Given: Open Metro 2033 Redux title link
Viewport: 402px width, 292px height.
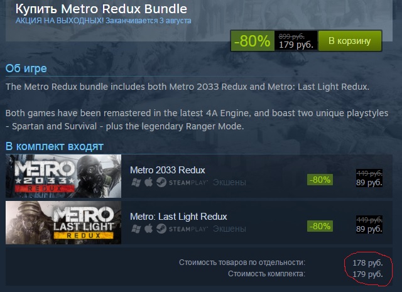Looking at the screenshot, I should coord(168,170).
